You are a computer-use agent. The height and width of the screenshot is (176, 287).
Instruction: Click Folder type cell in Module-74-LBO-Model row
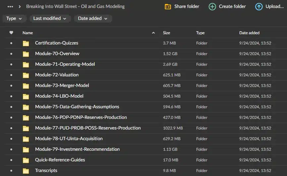(x=202, y=96)
